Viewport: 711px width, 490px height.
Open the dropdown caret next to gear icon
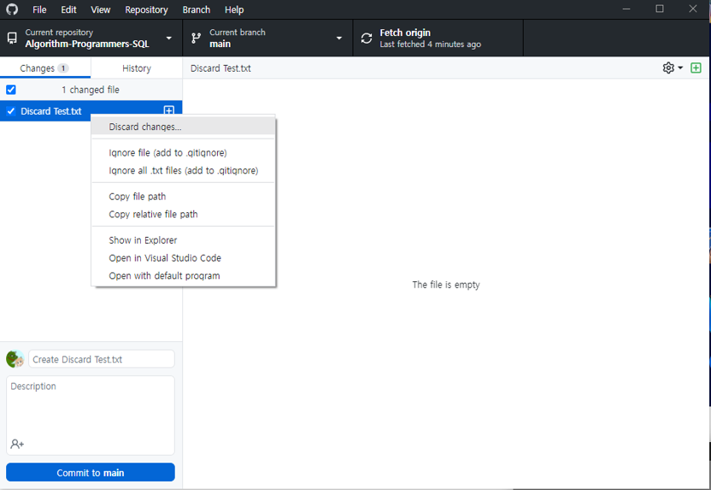(x=680, y=68)
